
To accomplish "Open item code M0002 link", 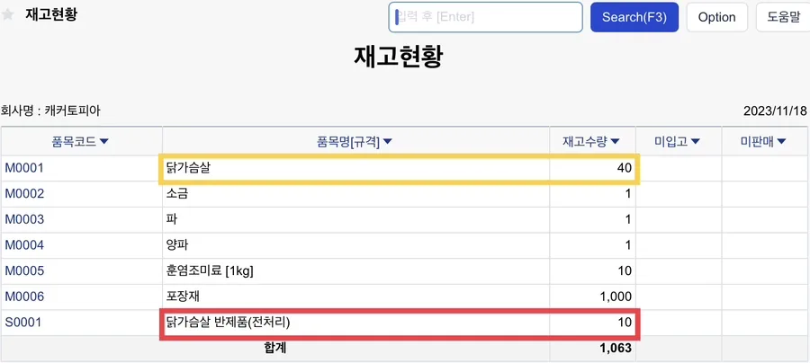I will point(24,194).
